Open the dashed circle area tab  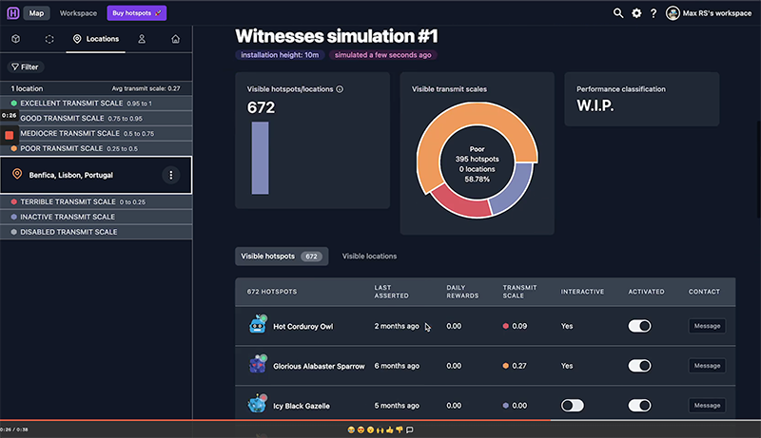pos(49,39)
